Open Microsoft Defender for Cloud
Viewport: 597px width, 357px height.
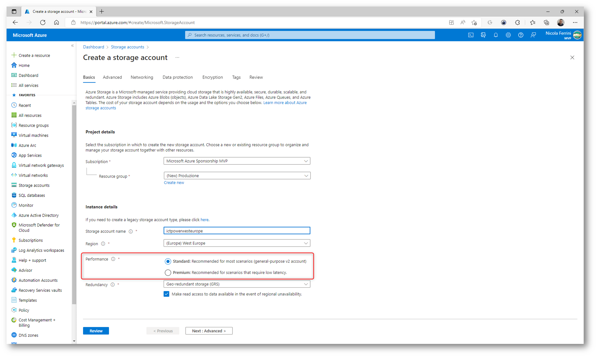(39, 227)
